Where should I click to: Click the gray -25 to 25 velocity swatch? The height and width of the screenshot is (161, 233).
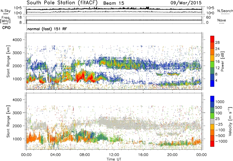(x=212, y=121)
